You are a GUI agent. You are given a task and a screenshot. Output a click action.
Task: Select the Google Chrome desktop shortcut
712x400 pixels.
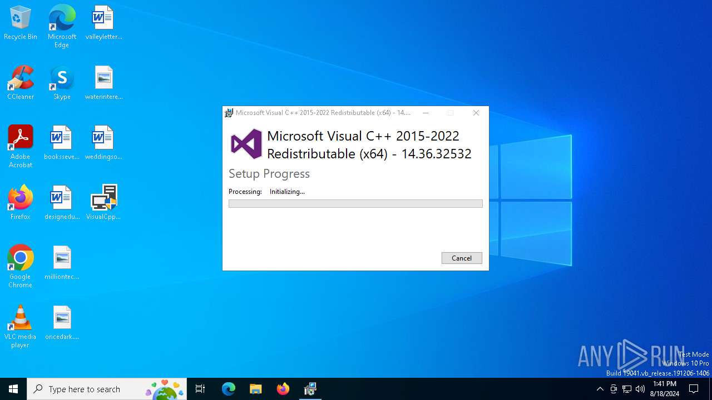21,267
